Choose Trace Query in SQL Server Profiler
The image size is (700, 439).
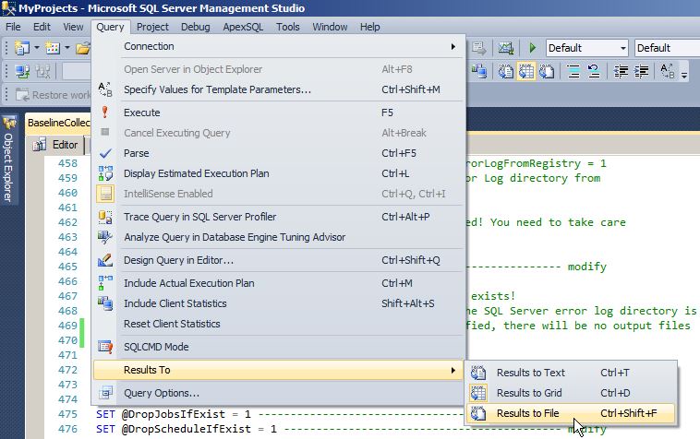279,217
